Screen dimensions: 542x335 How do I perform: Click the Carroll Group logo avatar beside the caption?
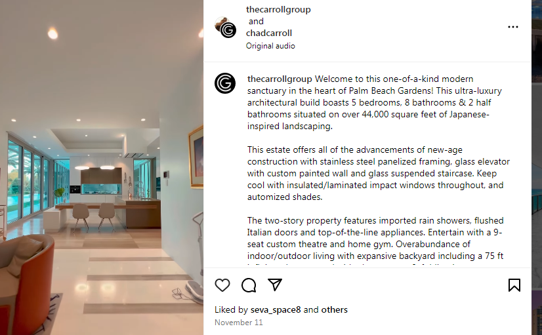[225, 83]
